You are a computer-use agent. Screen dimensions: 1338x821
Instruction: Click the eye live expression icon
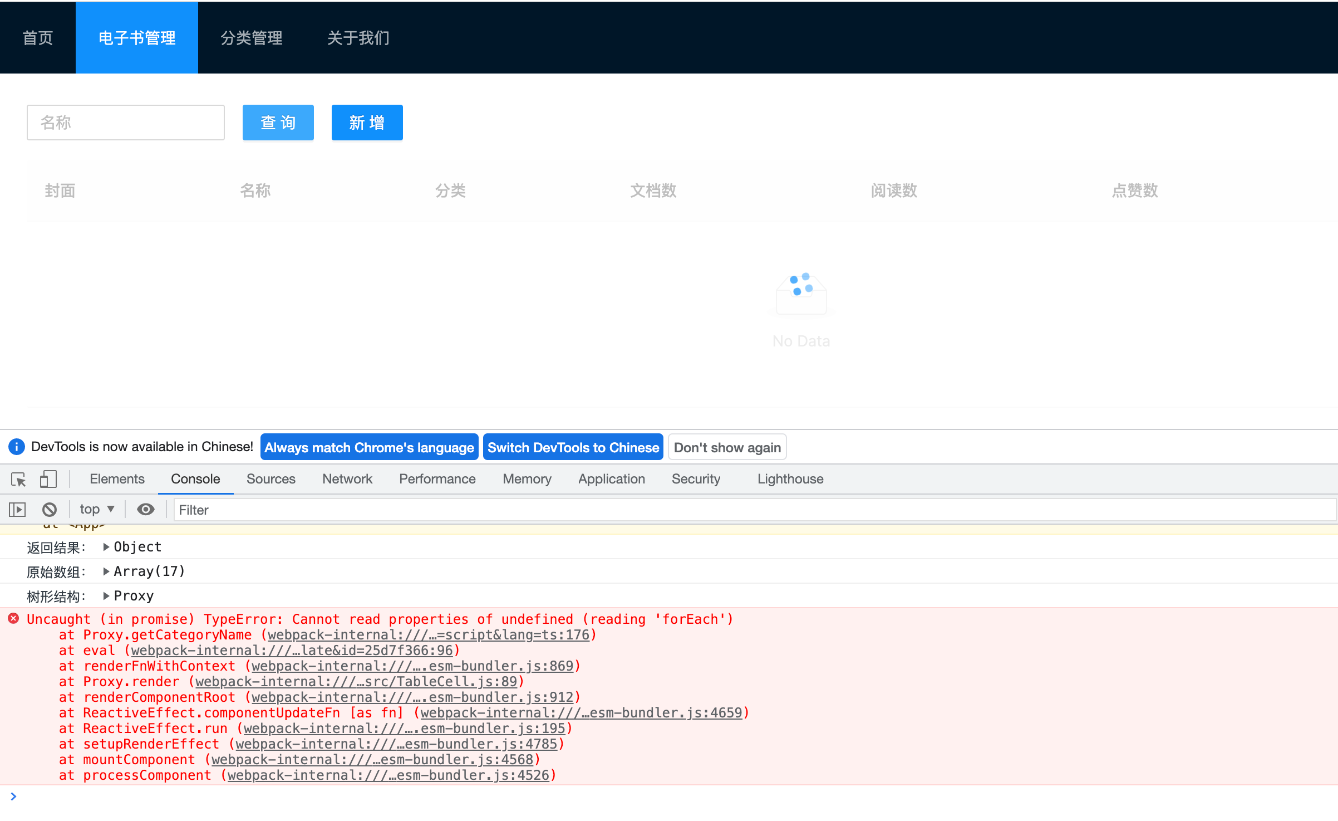pos(146,509)
